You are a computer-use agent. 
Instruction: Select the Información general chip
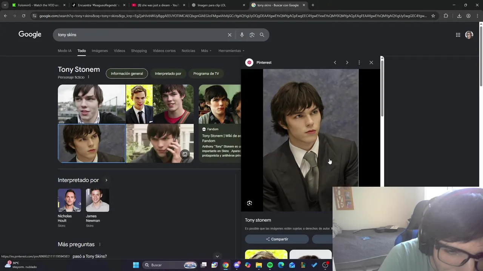(x=127, y=73)
